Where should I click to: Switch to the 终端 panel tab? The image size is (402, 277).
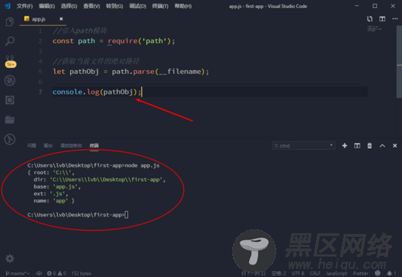(x=94, y=145)
